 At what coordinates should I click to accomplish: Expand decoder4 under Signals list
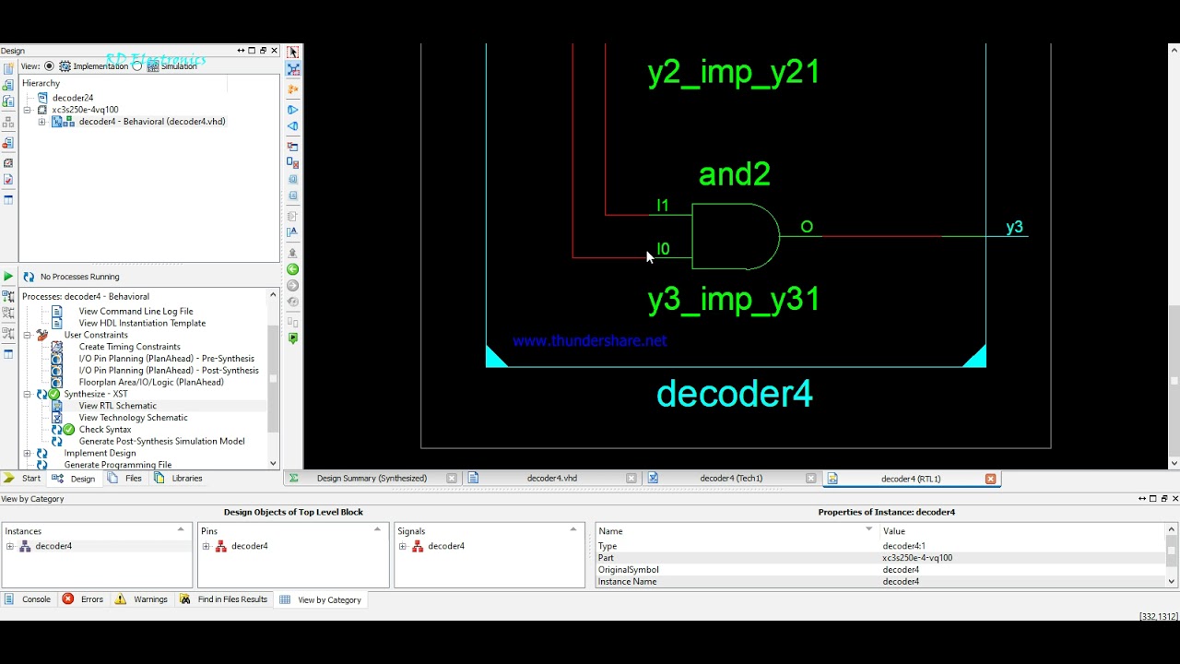tap(403, 546)
